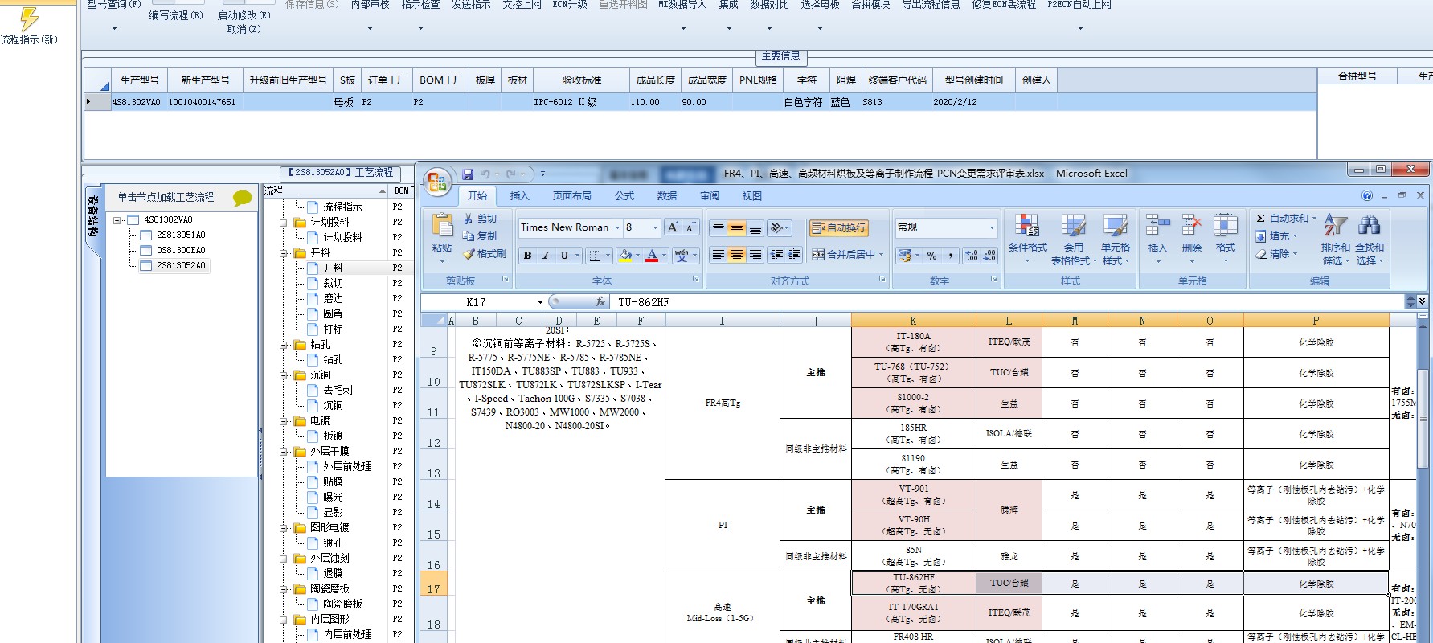Align text to top of cell
Image resolution: width=1433 pixels, height=643 pixels.
click(x=719, y=228)
